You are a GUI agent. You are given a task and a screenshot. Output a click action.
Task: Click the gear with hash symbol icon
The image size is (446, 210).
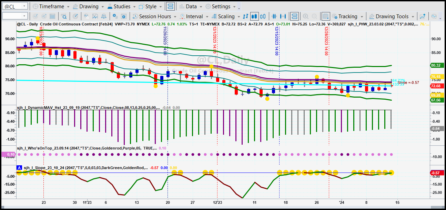click(115, 16)
